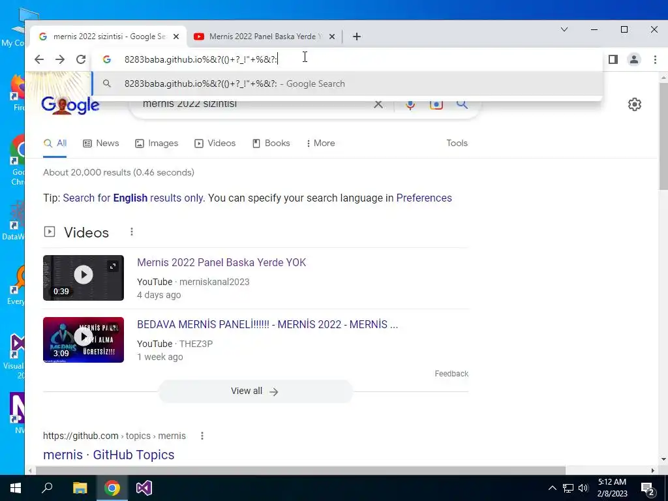This screenshot has height=501, width=668.
Task: Click the scroll down arrow
Action: pyautogui.click(x=663, y=460)
